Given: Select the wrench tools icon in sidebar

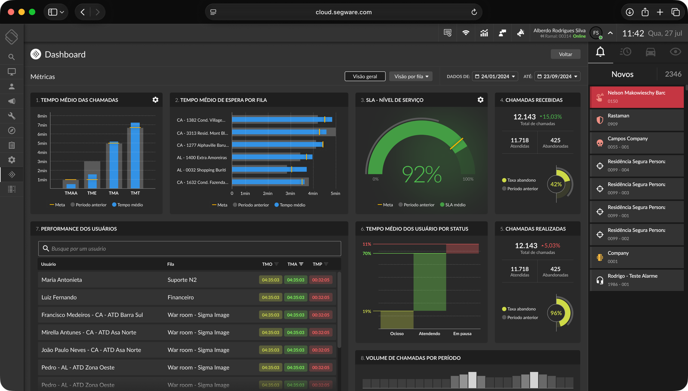Looking at the screenshot, I should click(12, 116).
